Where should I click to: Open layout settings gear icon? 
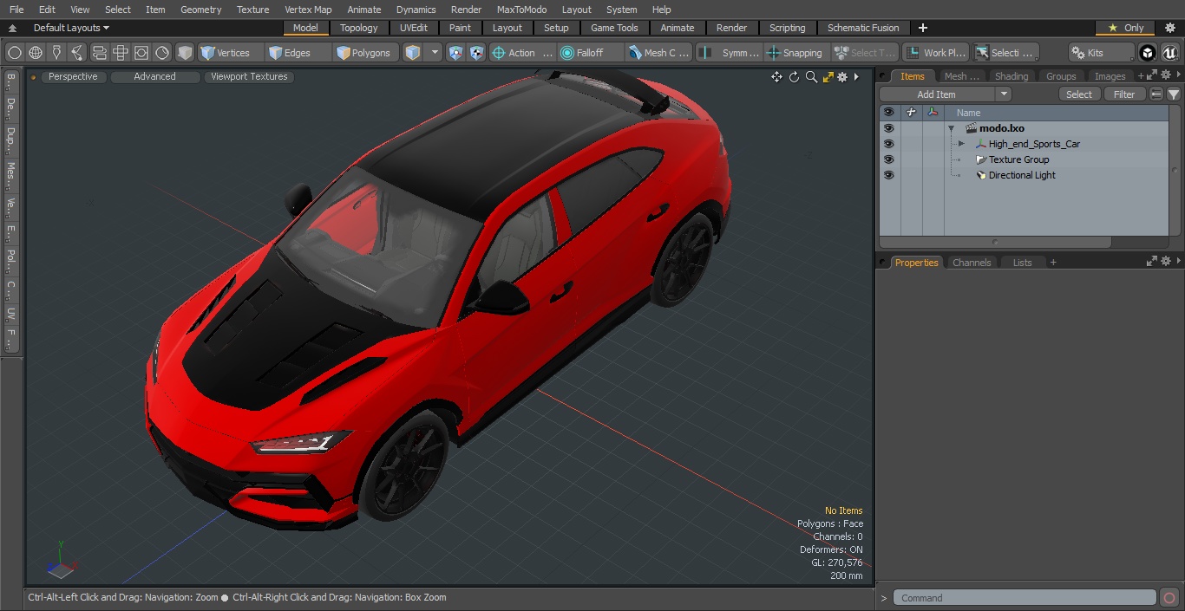(1169, 28)
